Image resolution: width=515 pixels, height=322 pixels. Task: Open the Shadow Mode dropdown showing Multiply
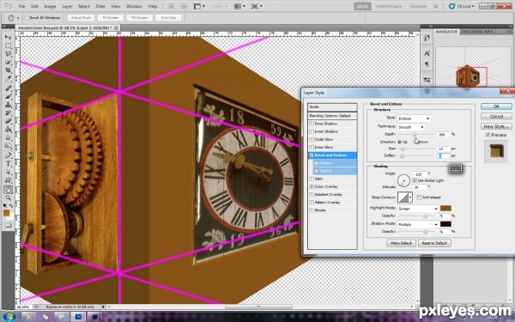pyautogui.click(x=418, y=224)
